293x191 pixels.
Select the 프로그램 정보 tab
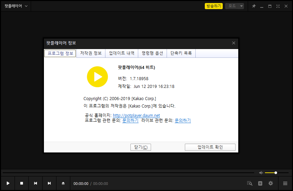60,53
